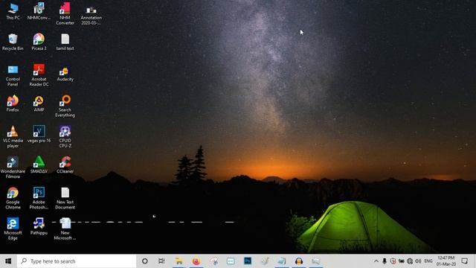This screenshot has width=476, height=268.
Task: Click the Windows Start button
Action: (8, 261)
